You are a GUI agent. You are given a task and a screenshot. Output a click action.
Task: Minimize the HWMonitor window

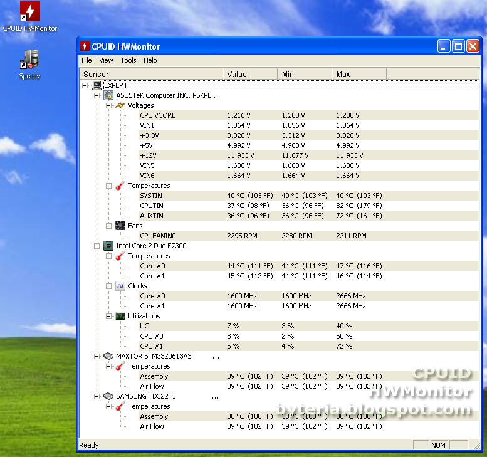point(444,46)
